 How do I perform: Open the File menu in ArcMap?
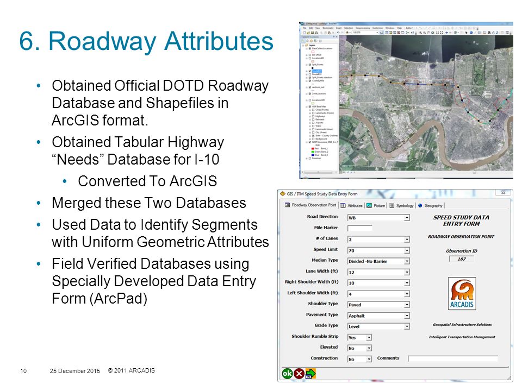304,28
